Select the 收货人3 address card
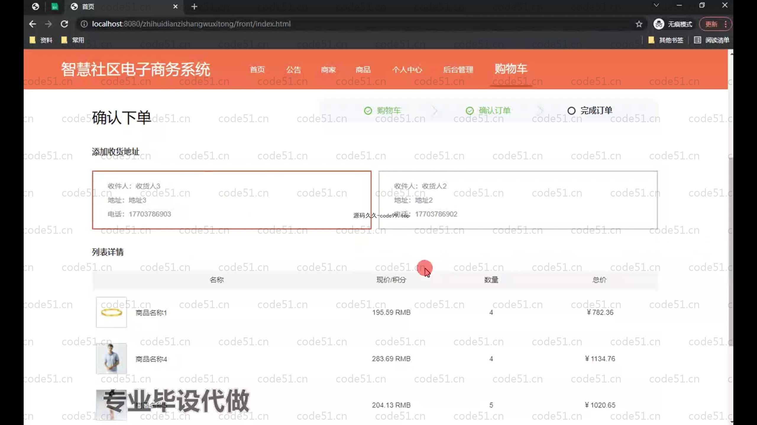Viewport: 757px width, 425px height. (232, 200)
